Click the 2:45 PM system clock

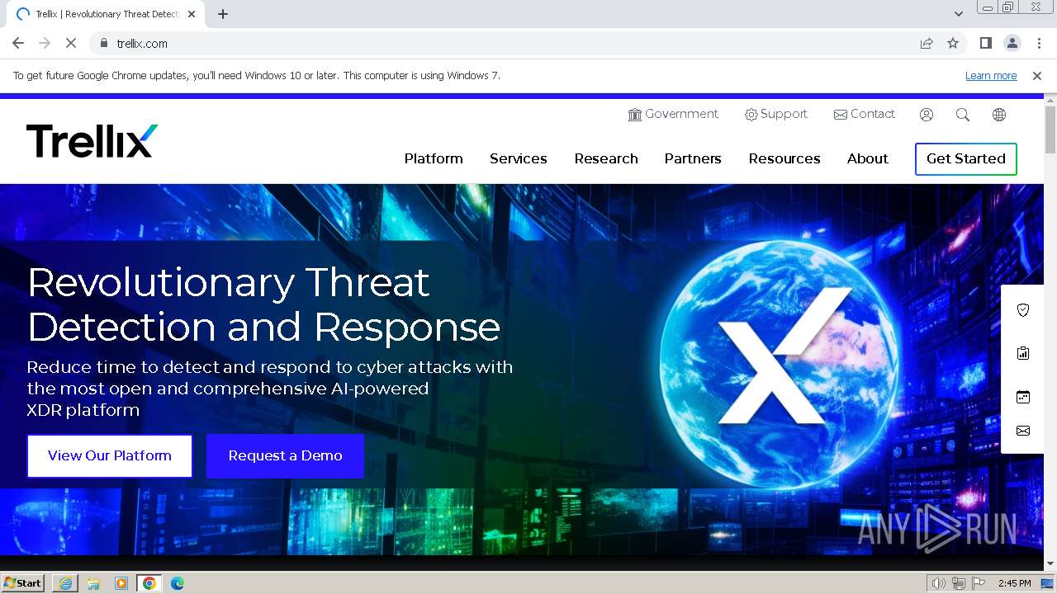1014,583
